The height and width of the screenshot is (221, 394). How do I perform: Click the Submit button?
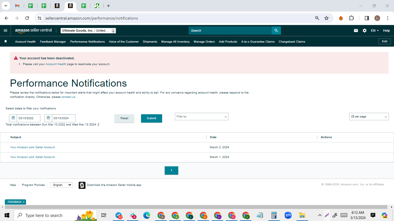click(151, 118)
